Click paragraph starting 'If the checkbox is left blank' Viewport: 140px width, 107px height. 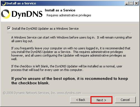[67, 68]
